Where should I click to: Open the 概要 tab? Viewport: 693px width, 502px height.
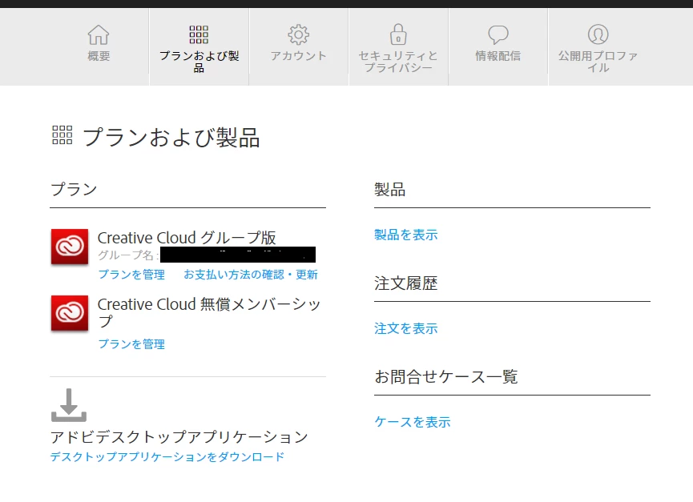pos(99,46)
